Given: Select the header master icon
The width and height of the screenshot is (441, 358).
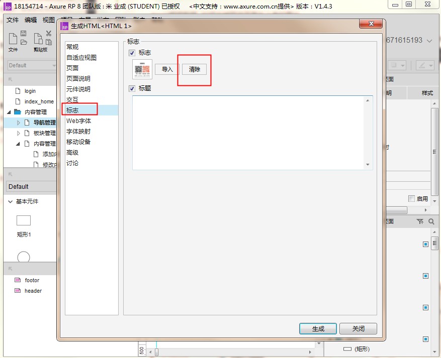Looking at the screenshot, I should (x=18, y=291).
